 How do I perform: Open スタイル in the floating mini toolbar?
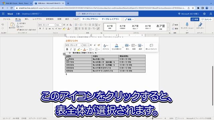click(x=106, y=47)
